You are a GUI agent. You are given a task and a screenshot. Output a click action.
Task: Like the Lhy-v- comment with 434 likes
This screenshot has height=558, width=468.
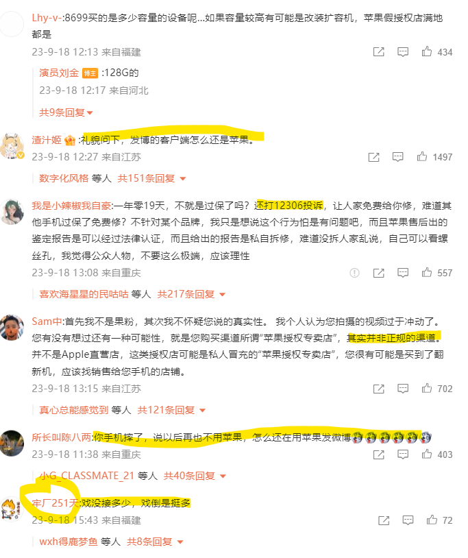tap(426, 51)
